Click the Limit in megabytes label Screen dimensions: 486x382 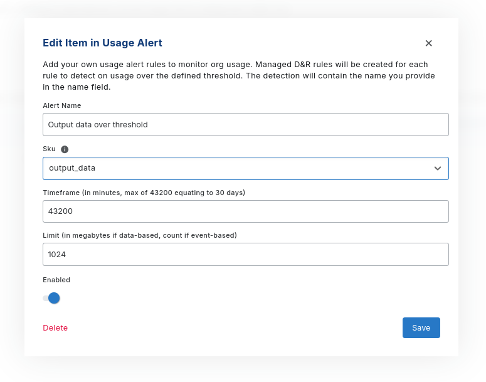tap(139, 235)
